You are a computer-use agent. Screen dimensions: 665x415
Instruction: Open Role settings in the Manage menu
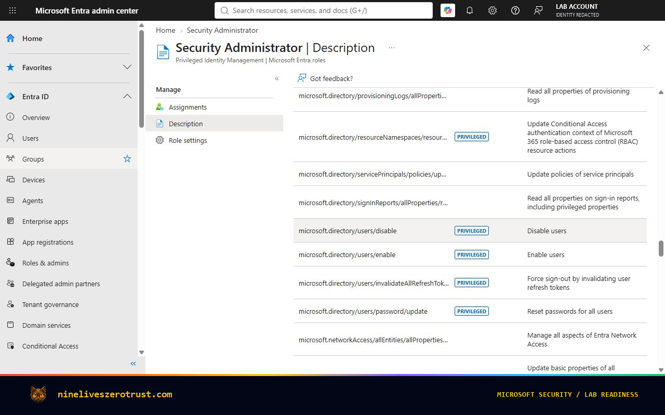coord(188,140)
